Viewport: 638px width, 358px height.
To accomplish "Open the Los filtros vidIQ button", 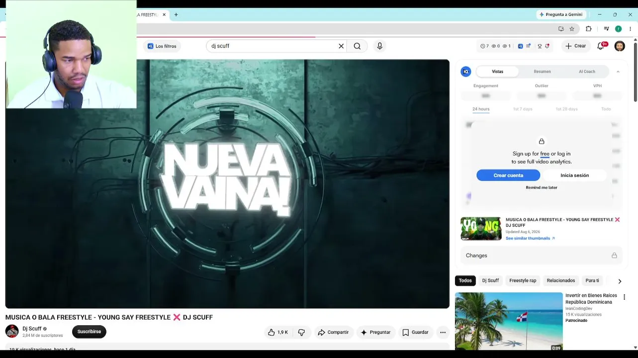I will tap(162, 46).
